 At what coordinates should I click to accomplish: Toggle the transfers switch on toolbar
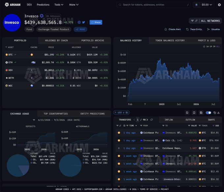(209, 113)
